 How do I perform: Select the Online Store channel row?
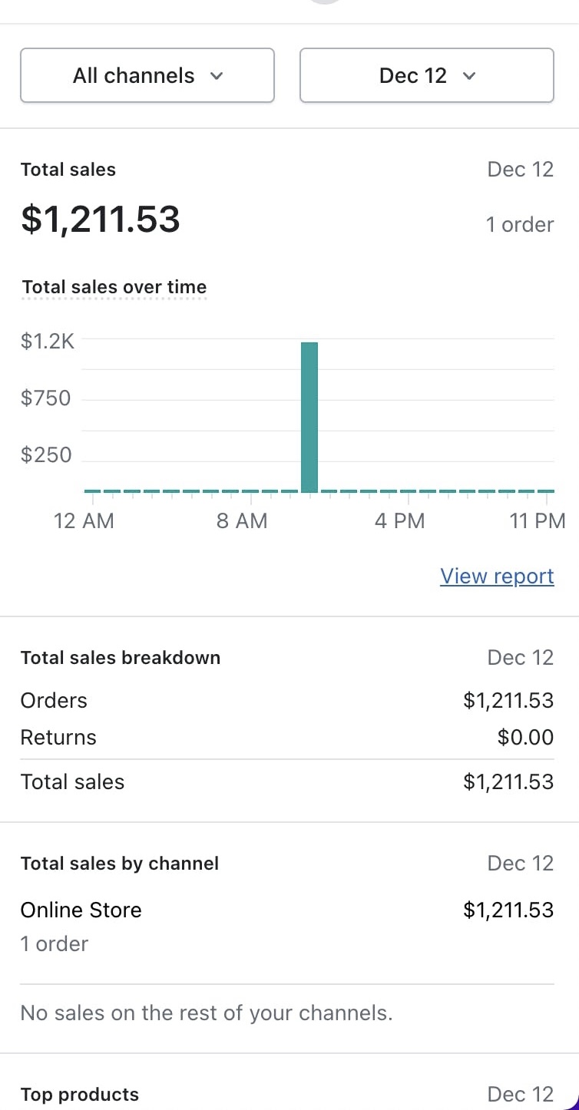(286, 910)
